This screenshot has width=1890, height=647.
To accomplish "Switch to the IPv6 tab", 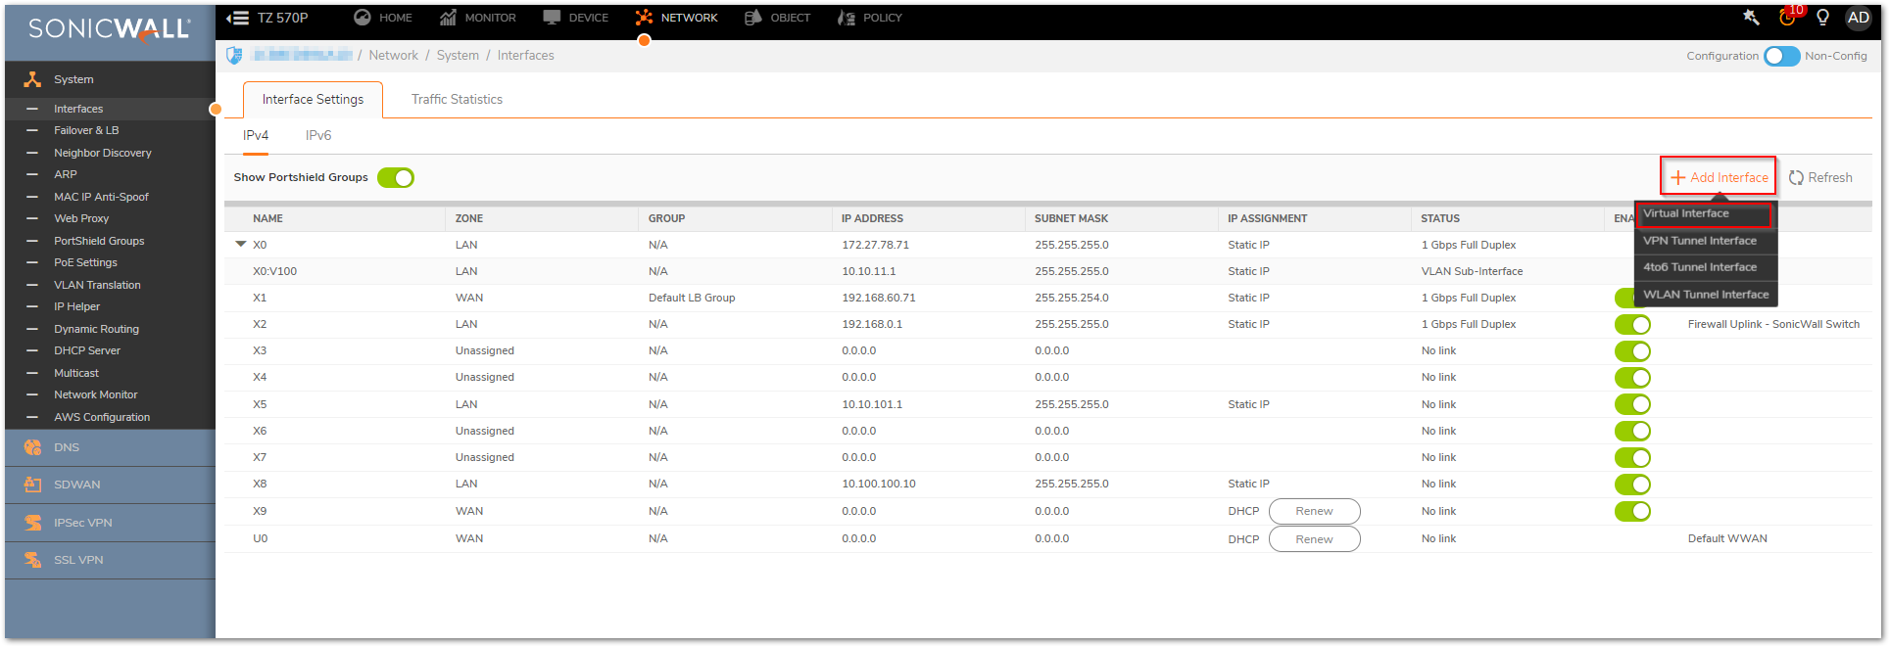I will tap(318, 135).
